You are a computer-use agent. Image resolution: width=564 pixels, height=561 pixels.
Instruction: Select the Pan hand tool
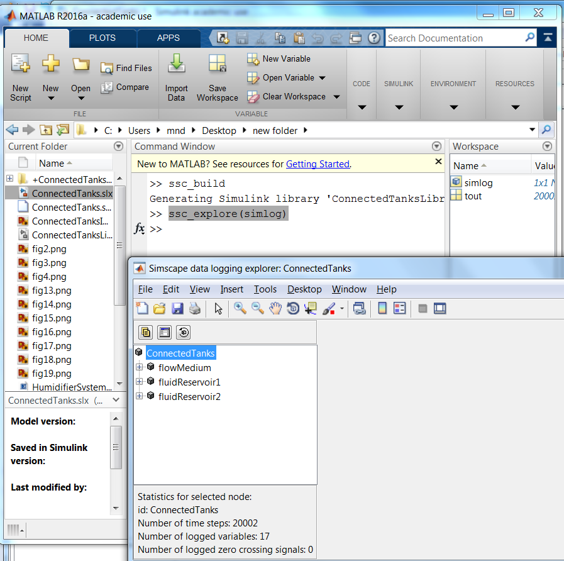pyautogui.click(x=275, y=308)
